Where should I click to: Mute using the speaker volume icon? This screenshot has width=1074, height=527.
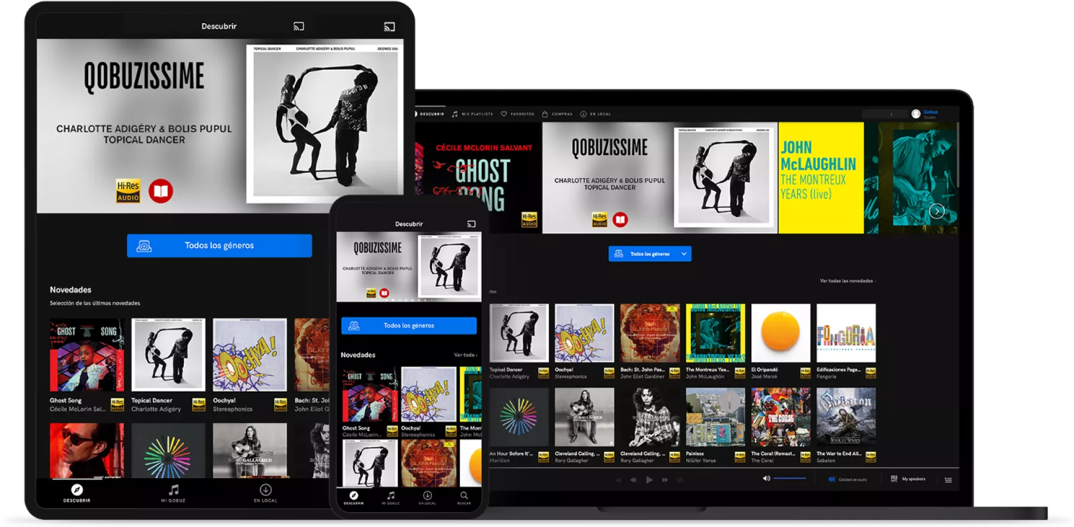click(x=766, y=479)
